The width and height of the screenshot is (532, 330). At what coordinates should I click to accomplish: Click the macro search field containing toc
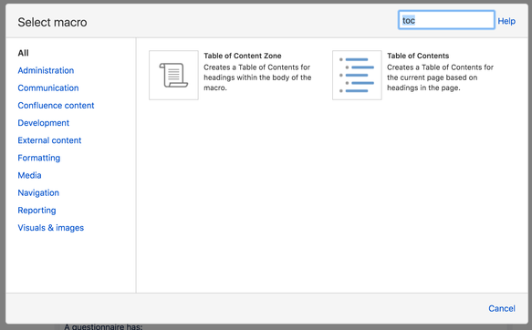click(446, 20)
